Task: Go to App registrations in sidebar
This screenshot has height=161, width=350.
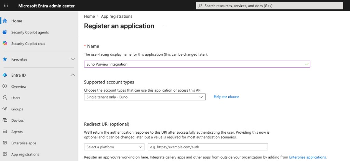Action: click(25, 154)
